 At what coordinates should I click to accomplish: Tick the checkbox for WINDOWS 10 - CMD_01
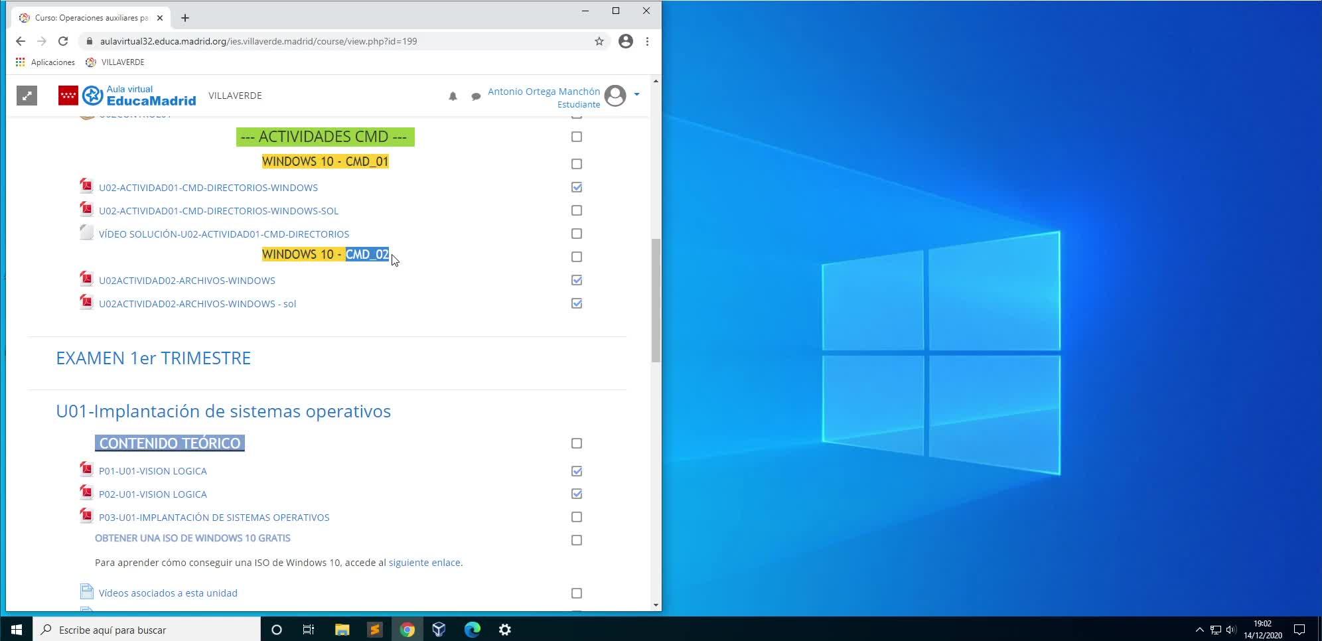tap(577, 164)
